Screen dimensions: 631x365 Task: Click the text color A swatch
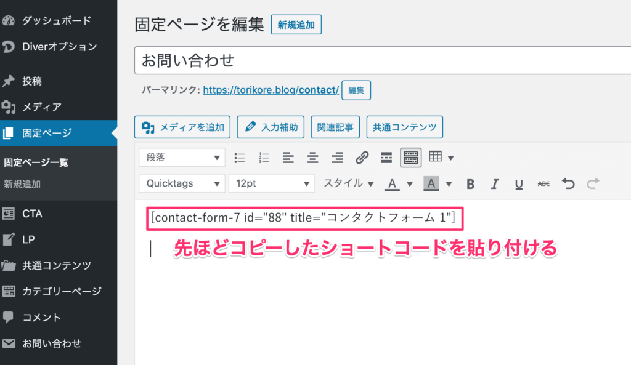[391, 183]
